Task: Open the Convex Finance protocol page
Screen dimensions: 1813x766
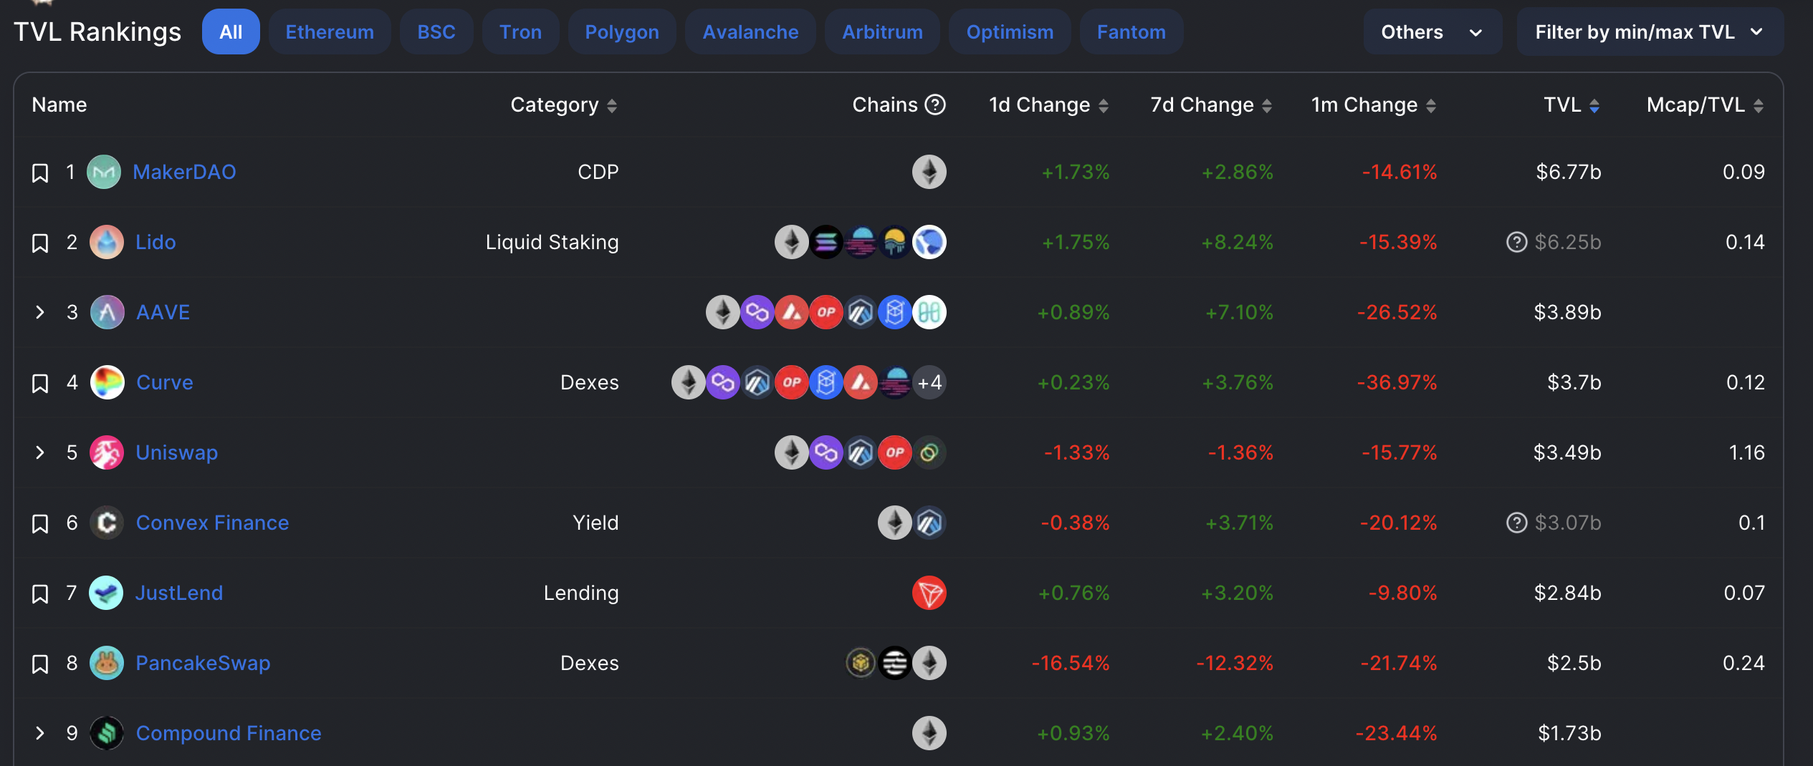Action: (213, 523)
